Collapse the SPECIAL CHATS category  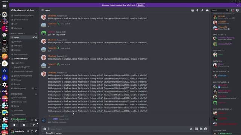click(17, 94)
